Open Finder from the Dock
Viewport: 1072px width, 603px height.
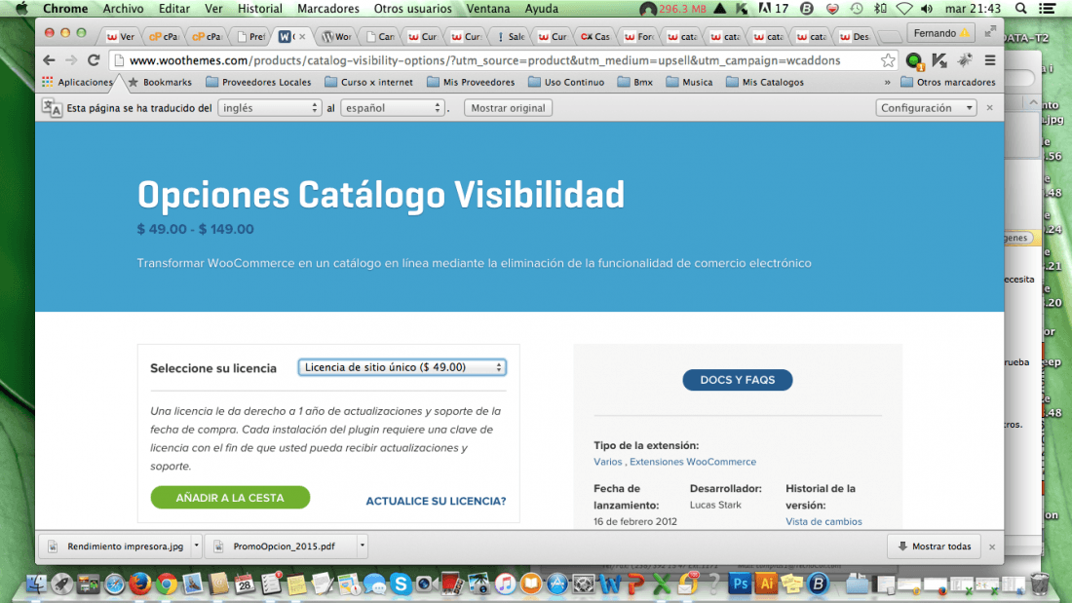[36, 584]
